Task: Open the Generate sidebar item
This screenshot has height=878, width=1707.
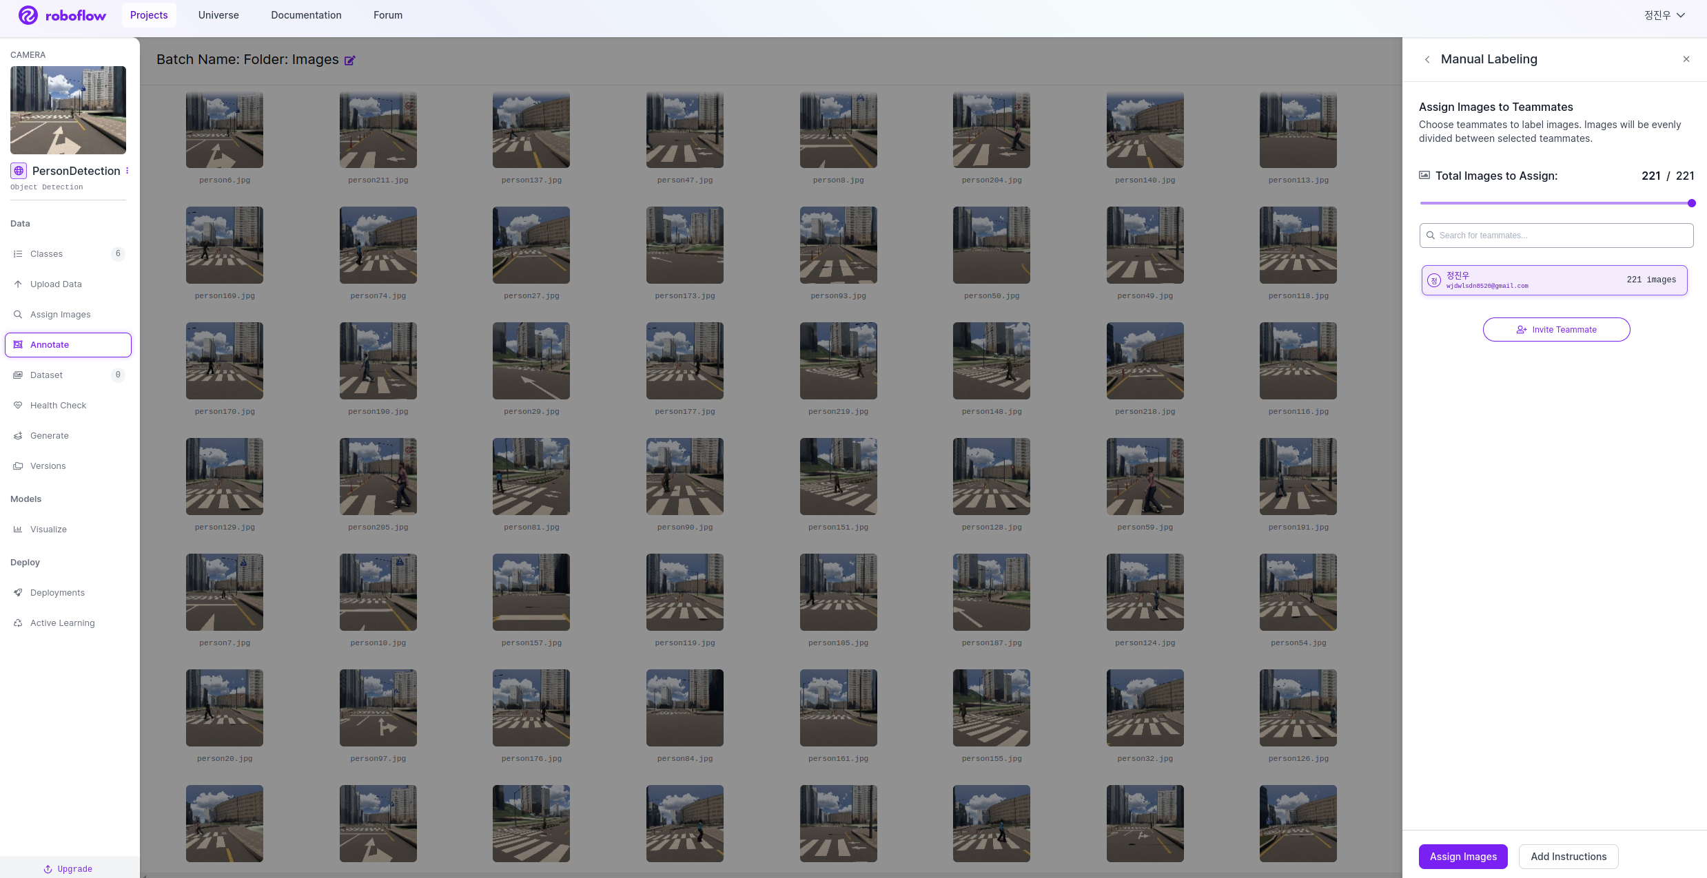Action: coord(49,435)
